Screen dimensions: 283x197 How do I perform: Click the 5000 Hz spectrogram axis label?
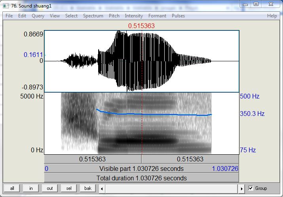coord(32,96)
